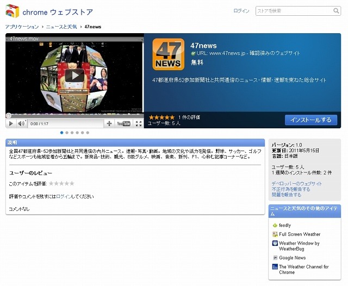Click the 更新日 2011年5月15日 text
This screenshot has width=348, height=286.
(x=295, y=151)
